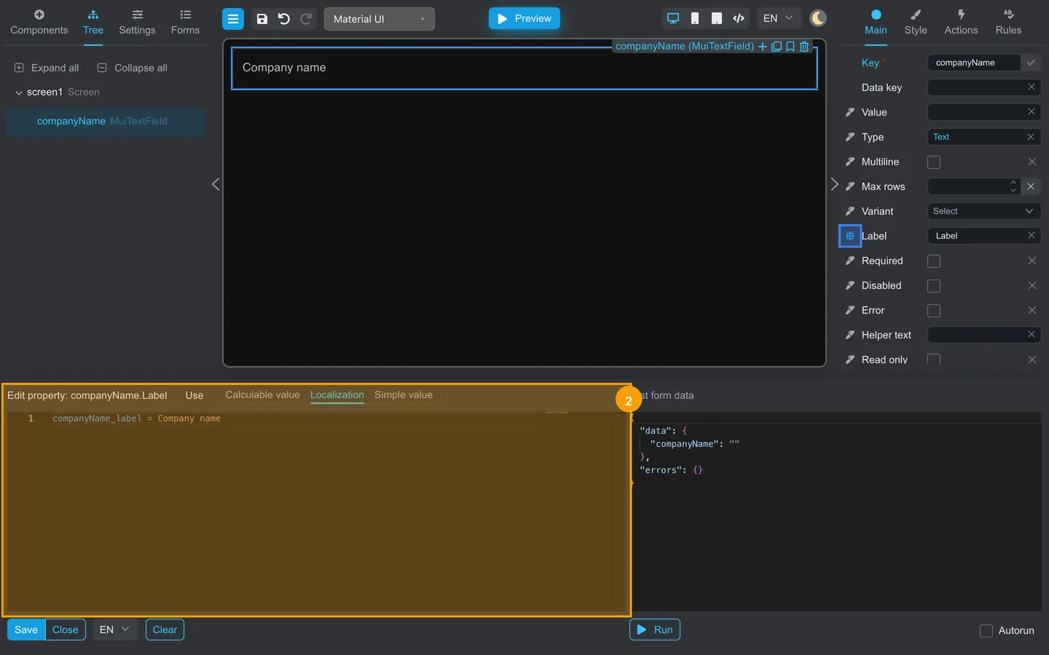
Task: Enable the Error checkbox
Action: tap(934, 311)
